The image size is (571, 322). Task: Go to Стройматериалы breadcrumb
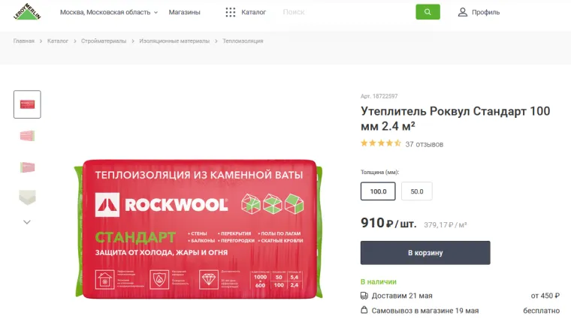tap(104, 41)
